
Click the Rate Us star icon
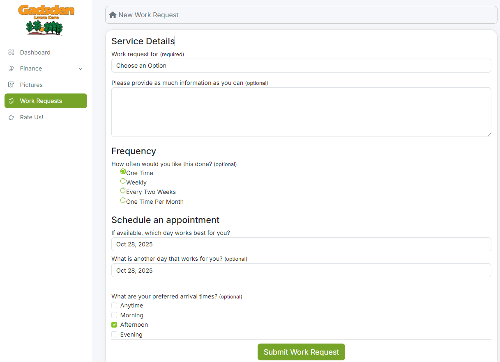point(11,117)
